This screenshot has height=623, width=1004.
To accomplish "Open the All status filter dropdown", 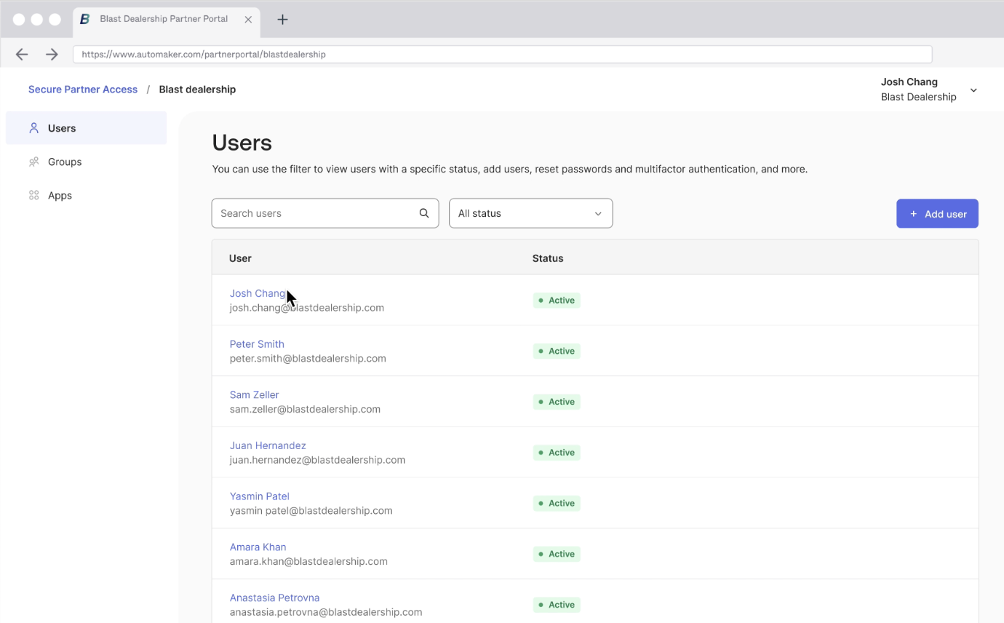I will click(530, 213).
